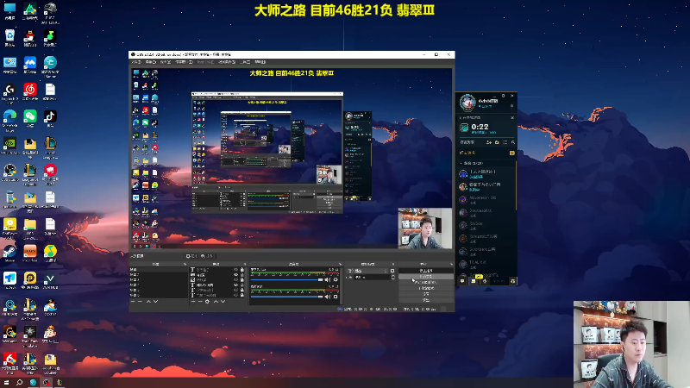Click the top Stop Streaming button in OBS controls

tap(426, 271)
